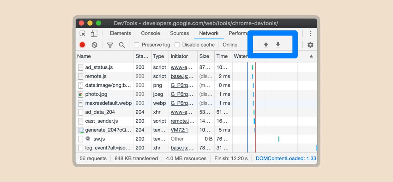Click the 56 requests status text

[x=93, y=158]
